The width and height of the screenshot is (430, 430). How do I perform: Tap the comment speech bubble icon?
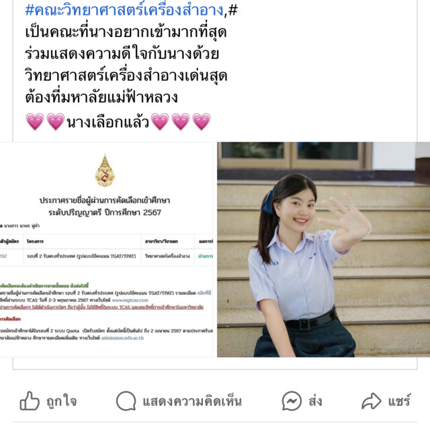126,401
